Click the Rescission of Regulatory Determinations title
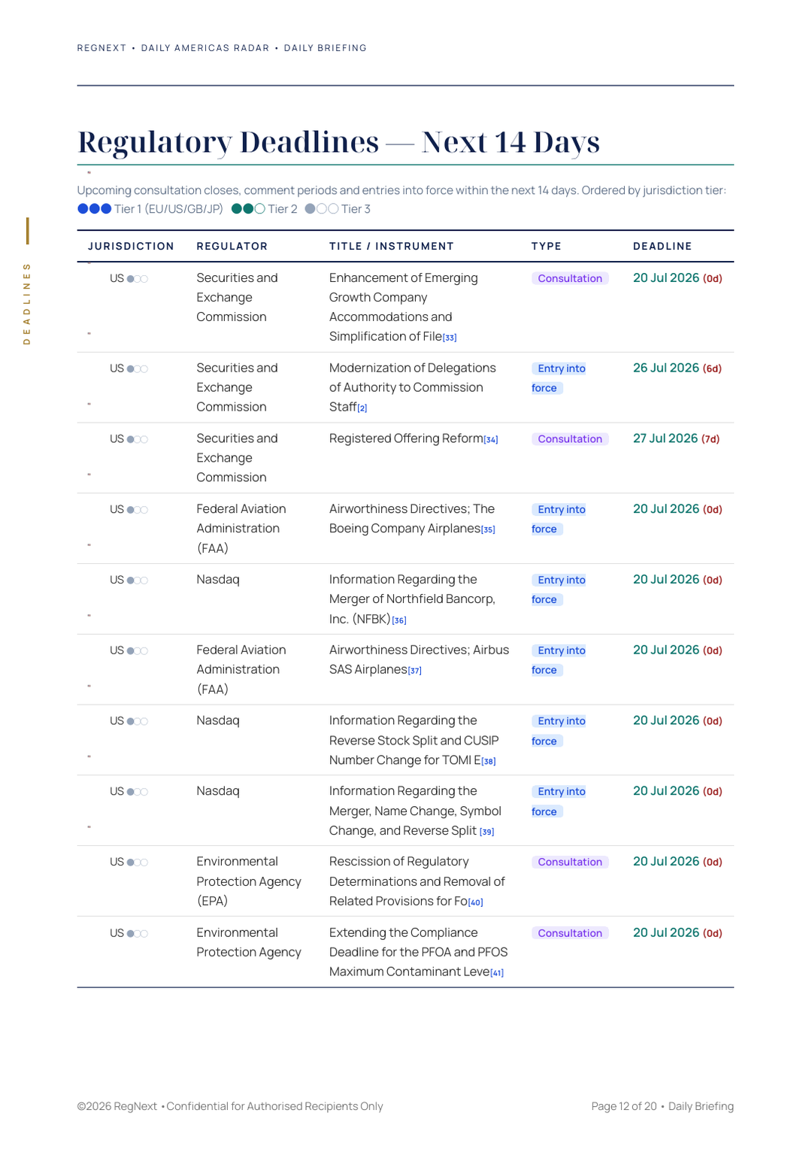The width and height of the screenshot is (812, 1149). pos(417,881)
